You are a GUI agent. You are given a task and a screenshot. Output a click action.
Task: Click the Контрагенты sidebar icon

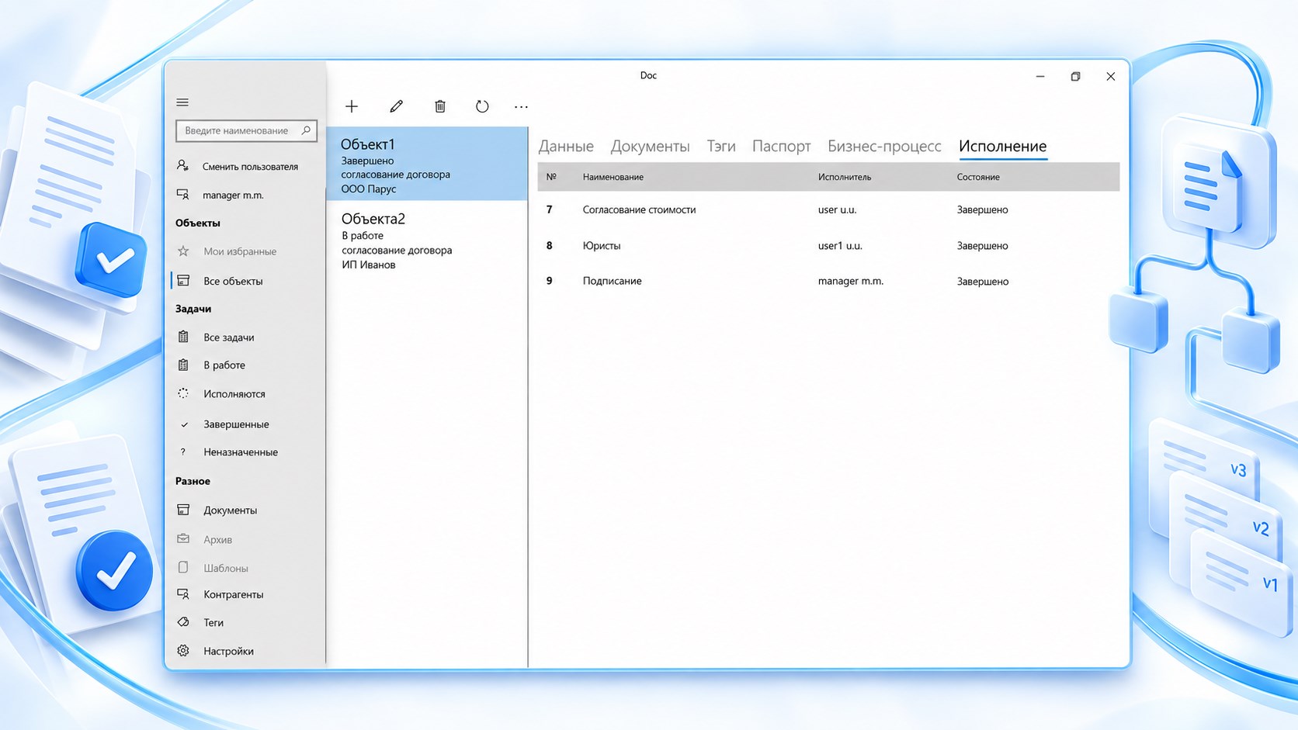[183, 594]
